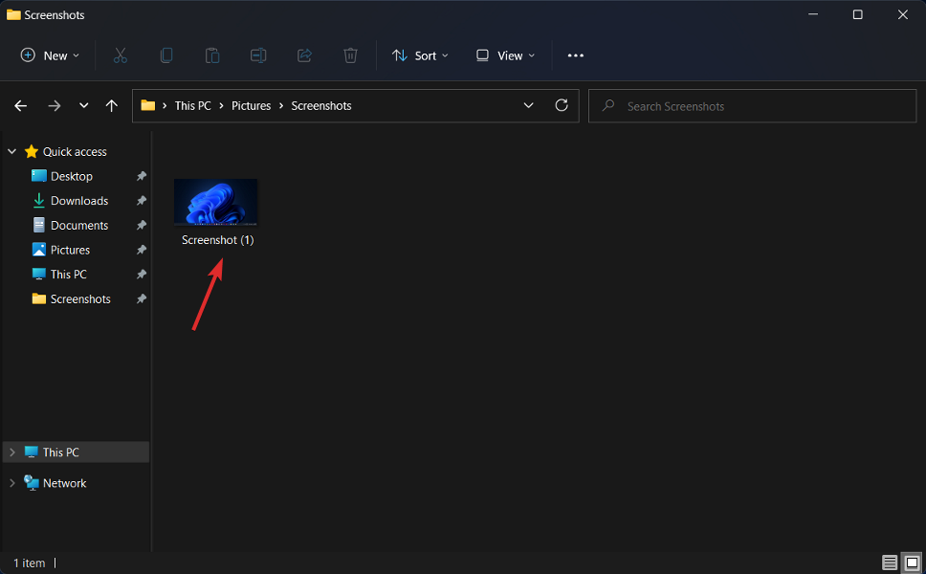Open Pictures in Quick access
926x574 pixels.
70,250
